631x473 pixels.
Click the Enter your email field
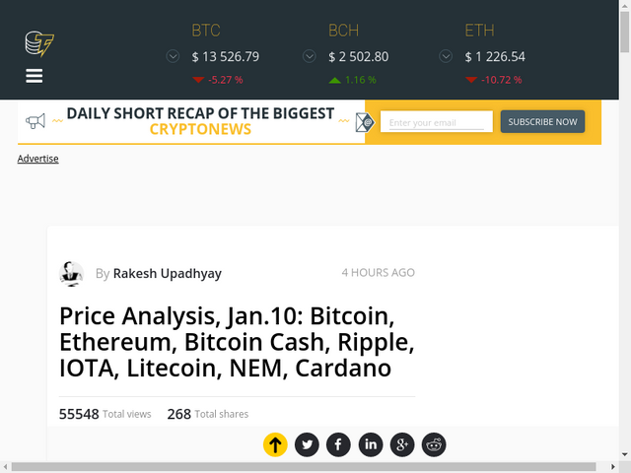436,122
